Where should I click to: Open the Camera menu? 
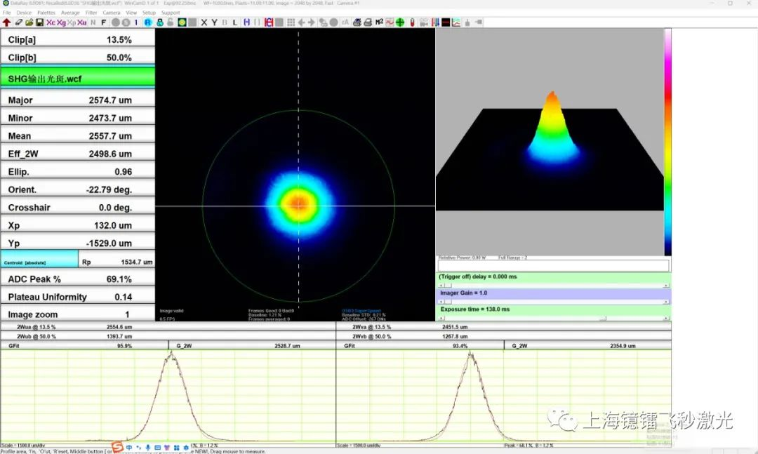pyautogui.click(x=112, y=13)
